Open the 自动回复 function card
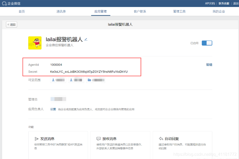 182,145
